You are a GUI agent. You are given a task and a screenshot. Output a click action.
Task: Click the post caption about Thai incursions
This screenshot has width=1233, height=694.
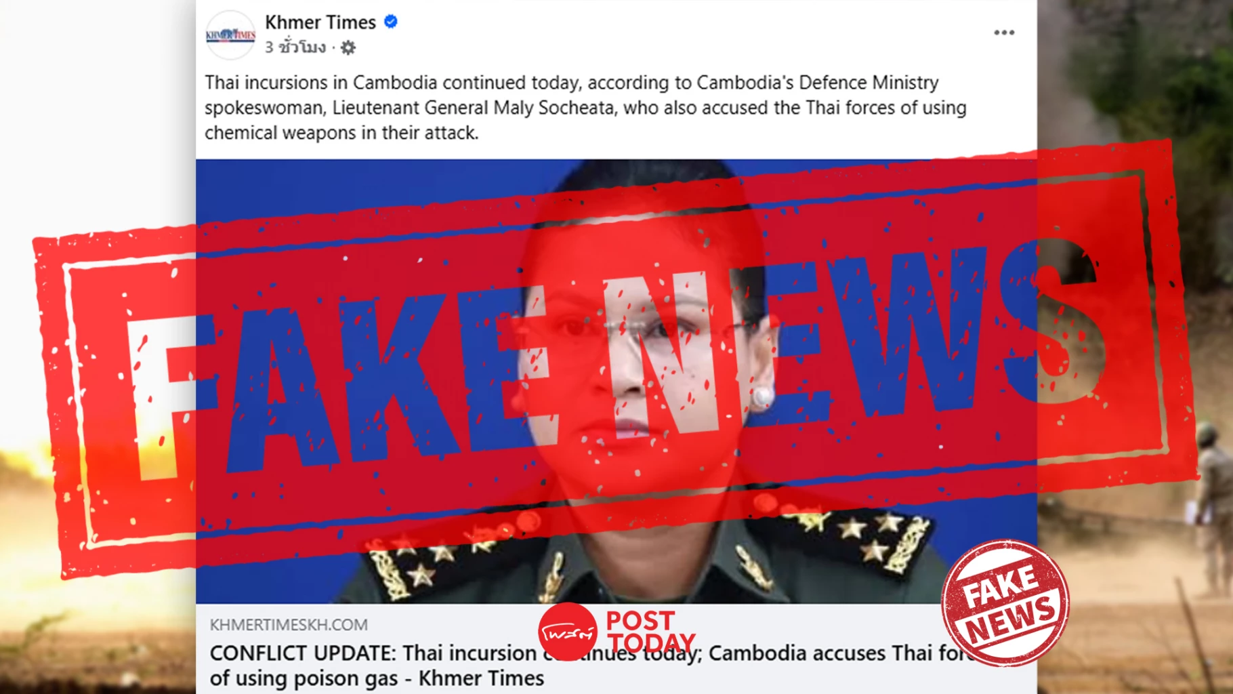[x=585, y=108]
